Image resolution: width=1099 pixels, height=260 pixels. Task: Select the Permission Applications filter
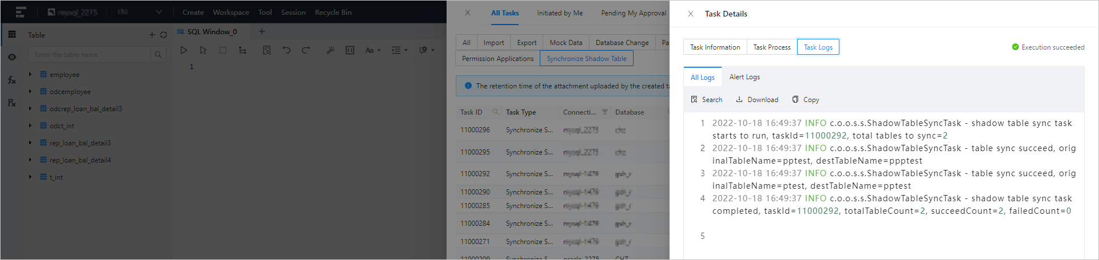(498, 59)
